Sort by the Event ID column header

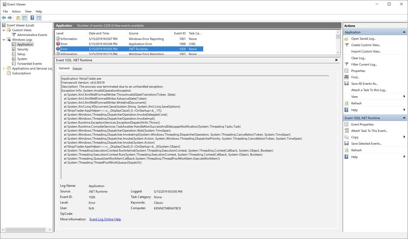pos(180,33)
